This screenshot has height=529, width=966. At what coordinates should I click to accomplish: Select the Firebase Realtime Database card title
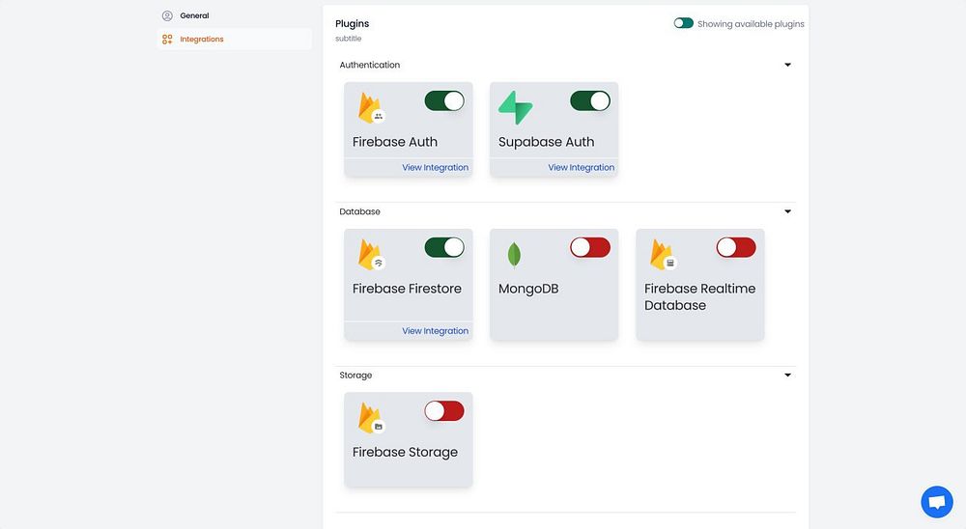(x=699, y=296)
